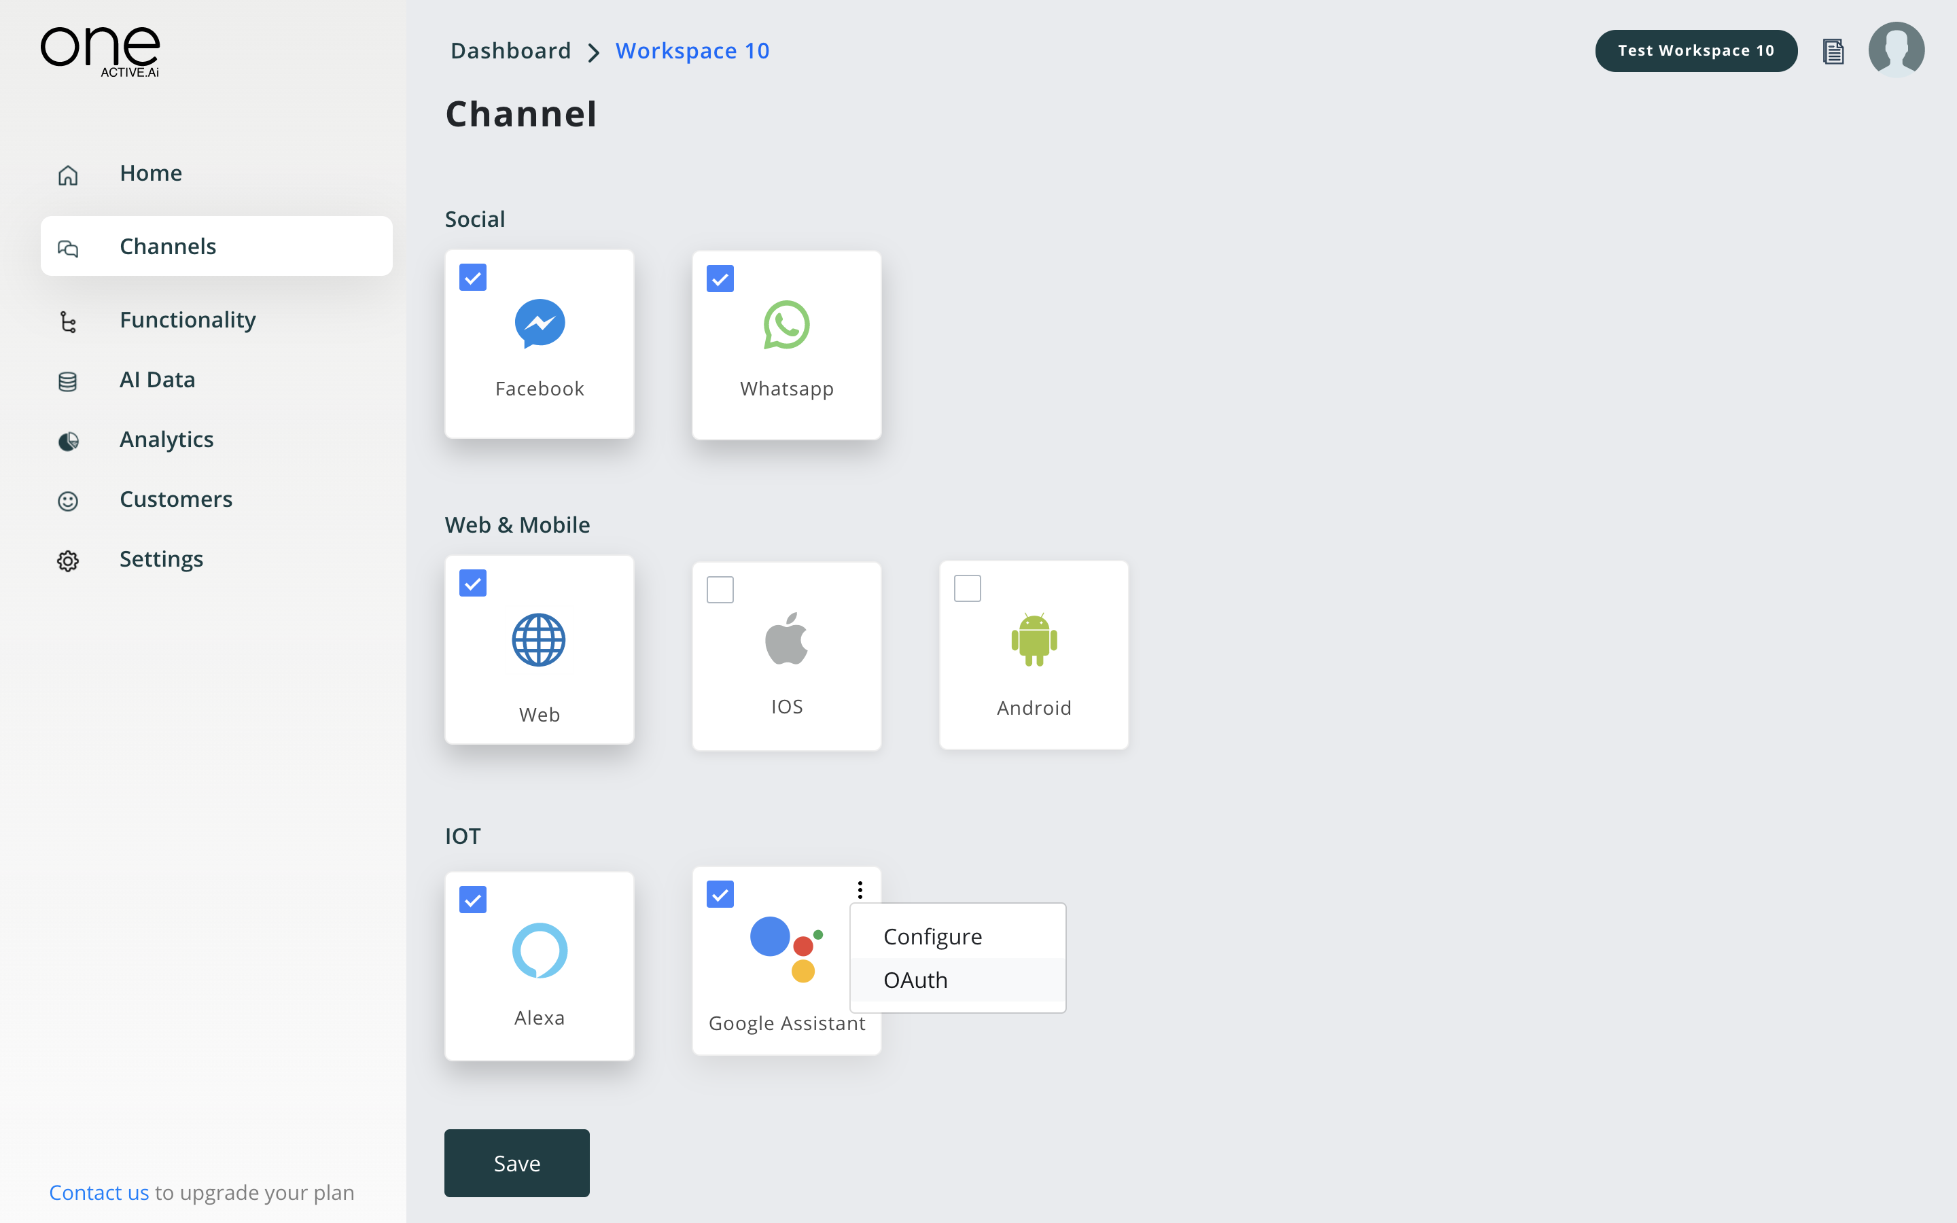Click the Workspace 10 breadcrumb
Viewport: 1957px width, 1223px height.
(x=692, y=51)
